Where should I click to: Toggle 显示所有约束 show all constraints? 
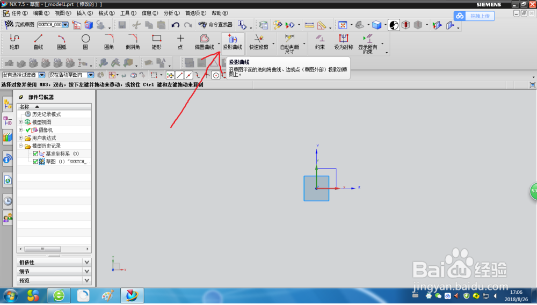click(x=368, y=44)
